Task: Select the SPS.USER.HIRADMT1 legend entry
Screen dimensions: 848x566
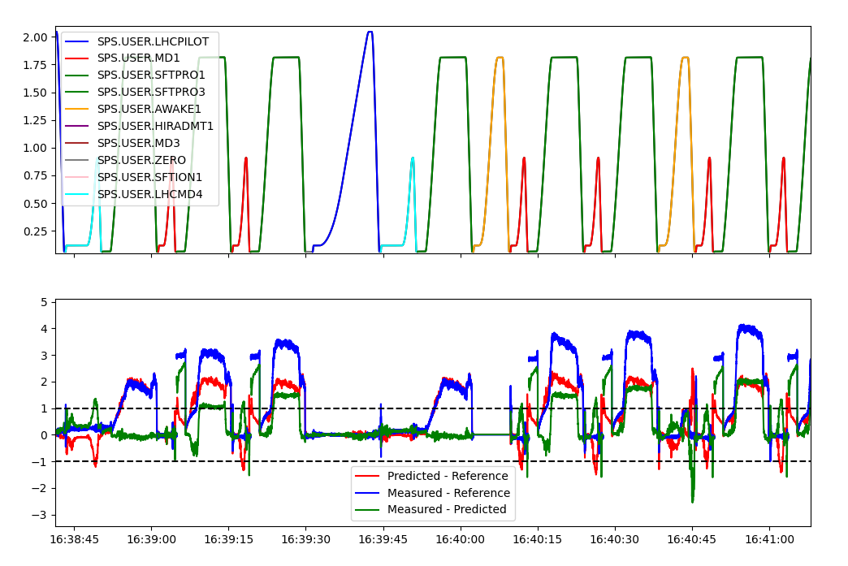Action: pos(155,126)
